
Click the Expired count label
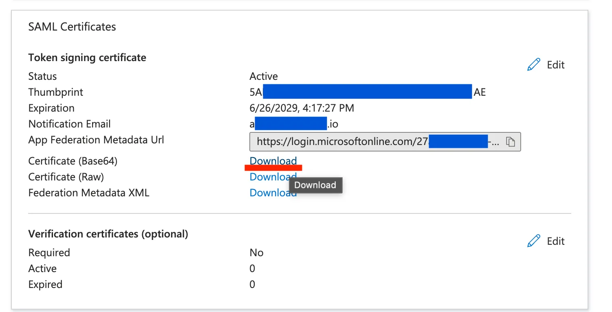click(45, 284)
